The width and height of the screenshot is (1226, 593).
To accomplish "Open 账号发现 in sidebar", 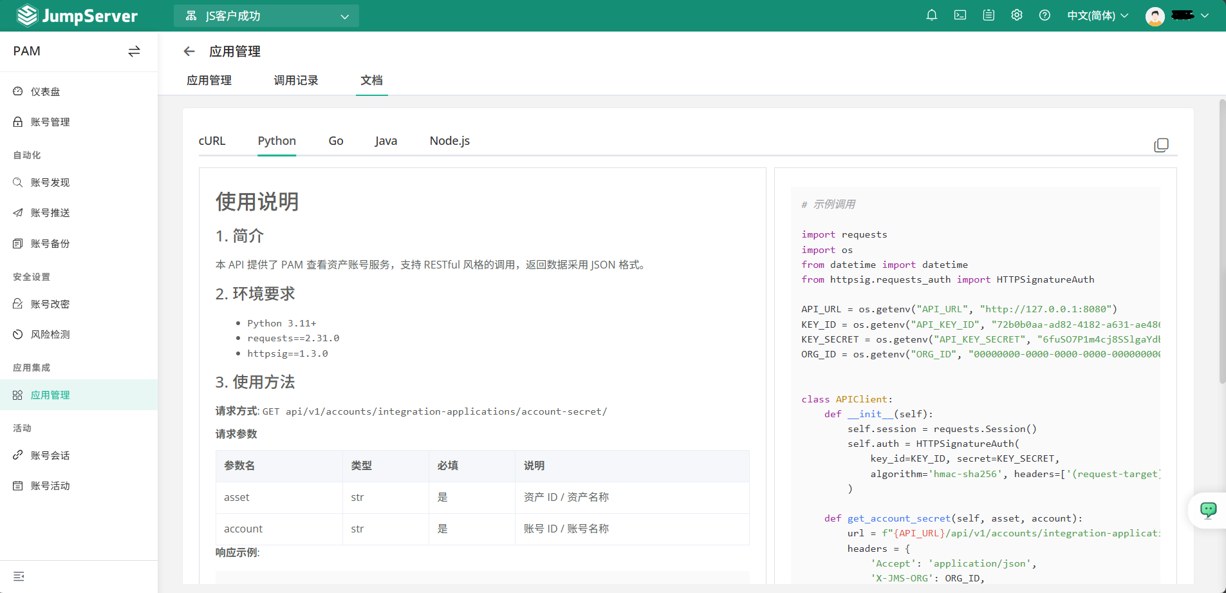I will click(x=79, y=182).
